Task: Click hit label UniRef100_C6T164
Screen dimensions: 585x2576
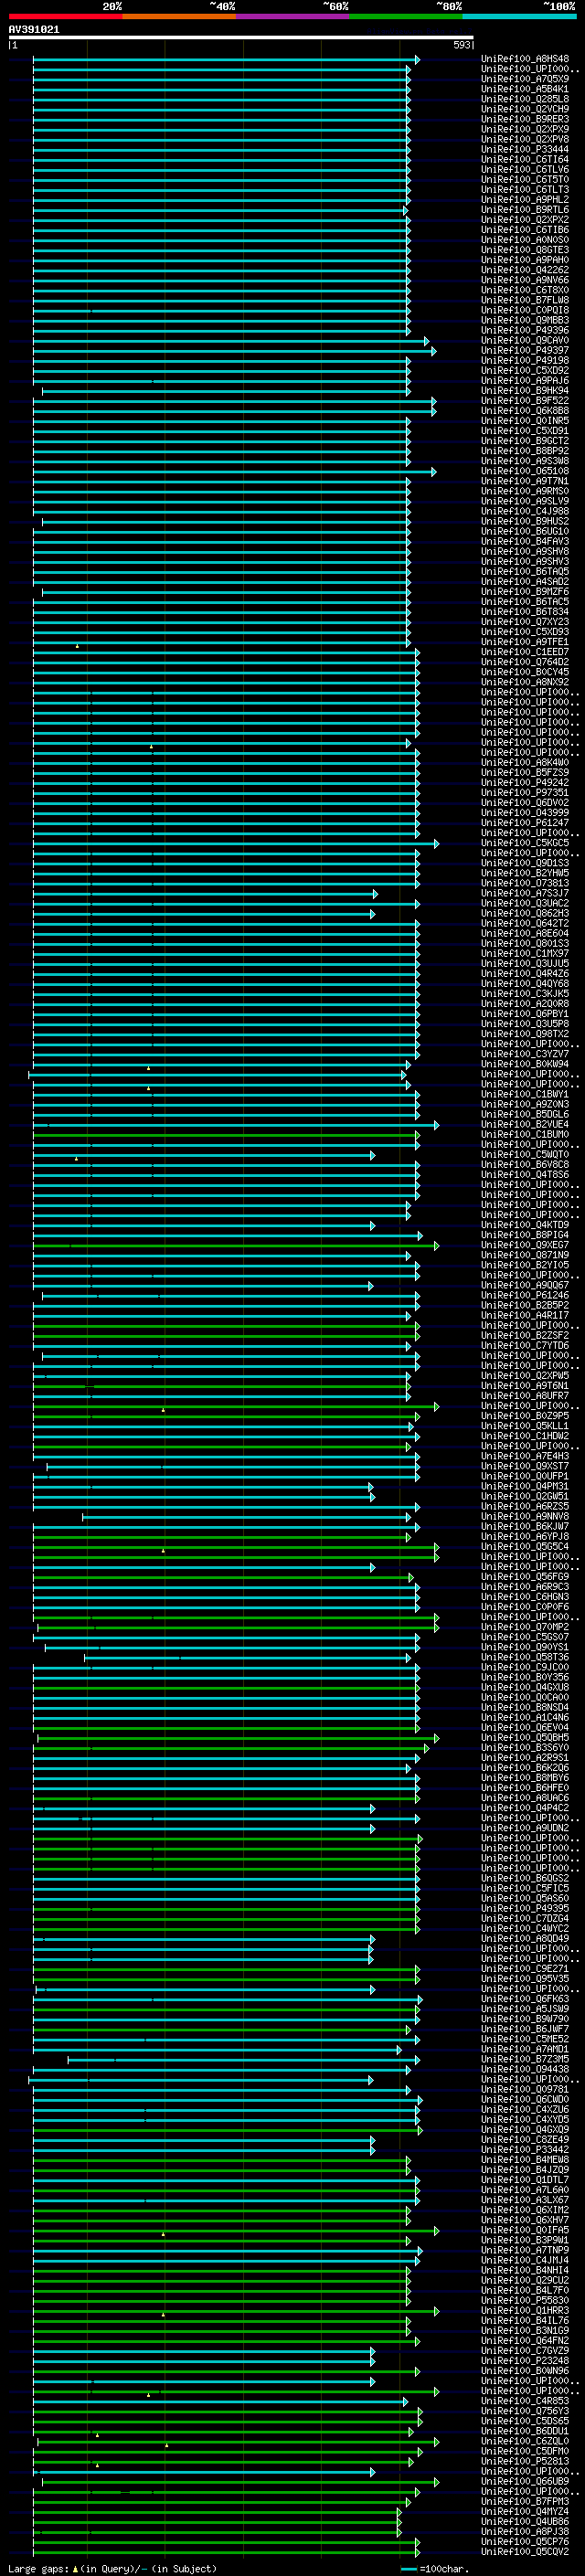Action: pos(525,159)
